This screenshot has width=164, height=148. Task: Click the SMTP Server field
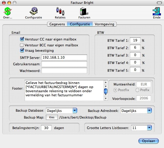click(x=64, y=57)
